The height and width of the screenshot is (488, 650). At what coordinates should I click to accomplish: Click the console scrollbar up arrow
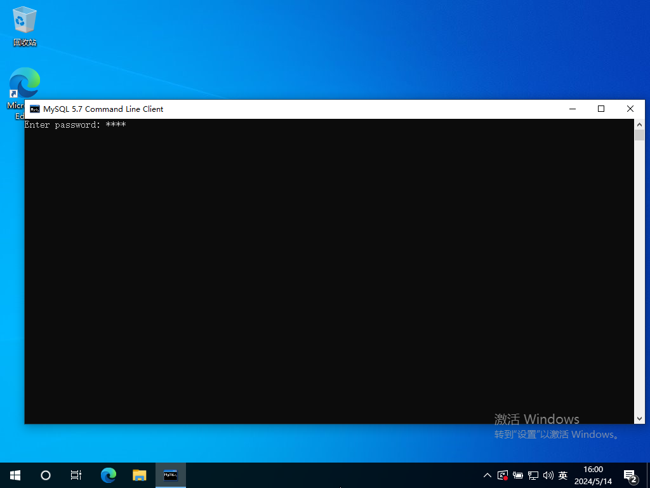pyautogui.click(x=639, y=125)
